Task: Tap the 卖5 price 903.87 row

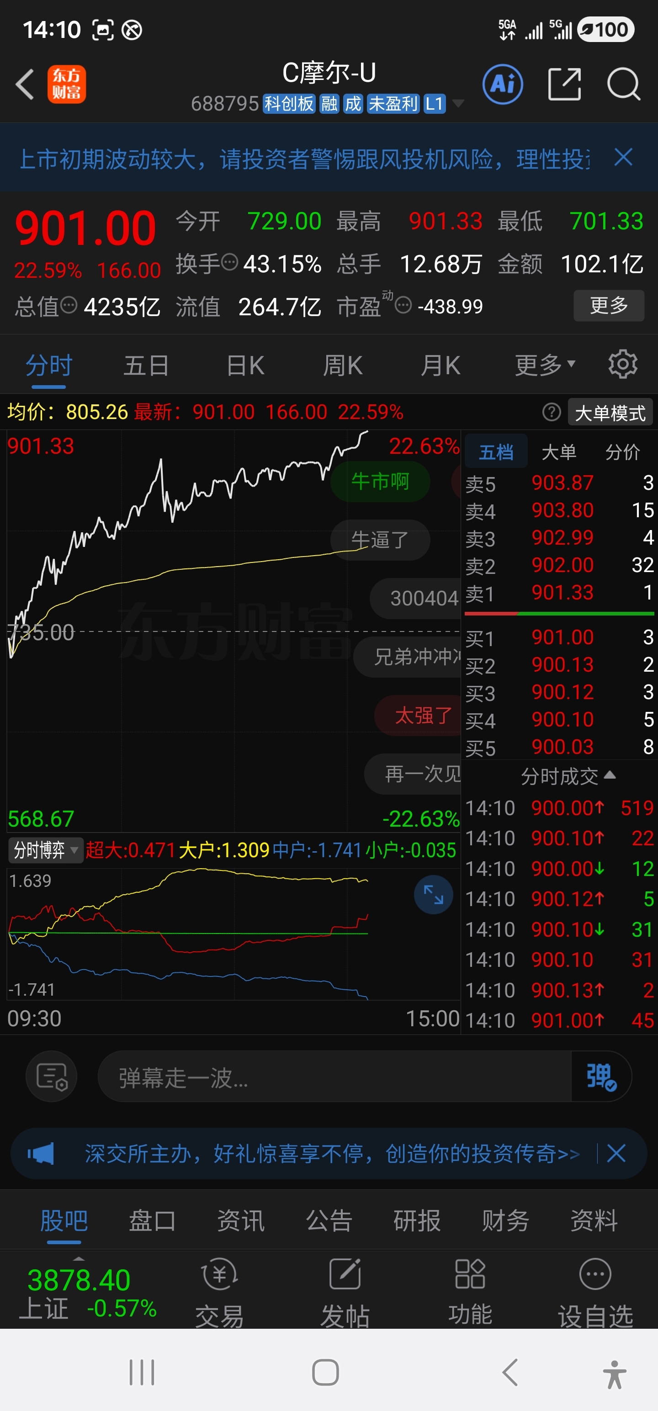Action: tap(559, 483)
